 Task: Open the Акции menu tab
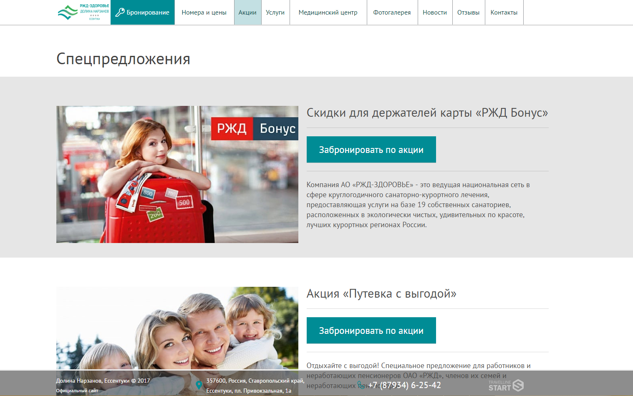pyautogui.click(x=247, y=13)
